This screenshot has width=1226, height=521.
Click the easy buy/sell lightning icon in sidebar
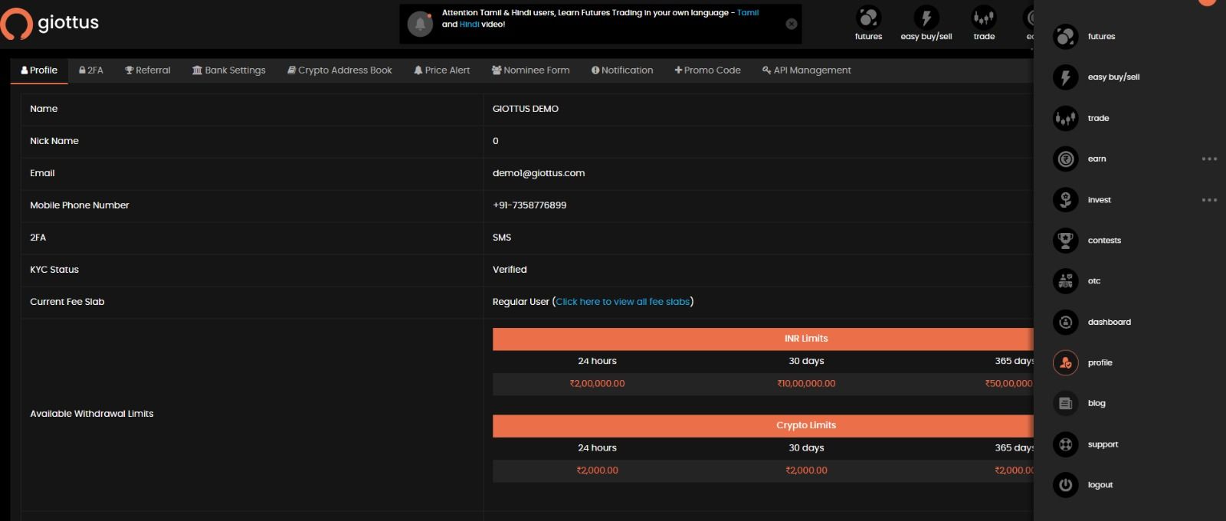click(1065, 77)
